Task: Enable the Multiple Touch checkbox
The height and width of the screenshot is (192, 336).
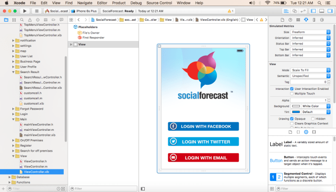Action: coord(292,94)
